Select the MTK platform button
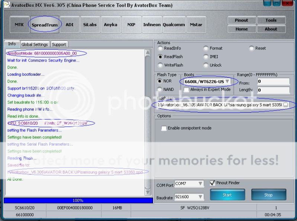This screenshot has width=297, height=221. click(x=19, y=25)
